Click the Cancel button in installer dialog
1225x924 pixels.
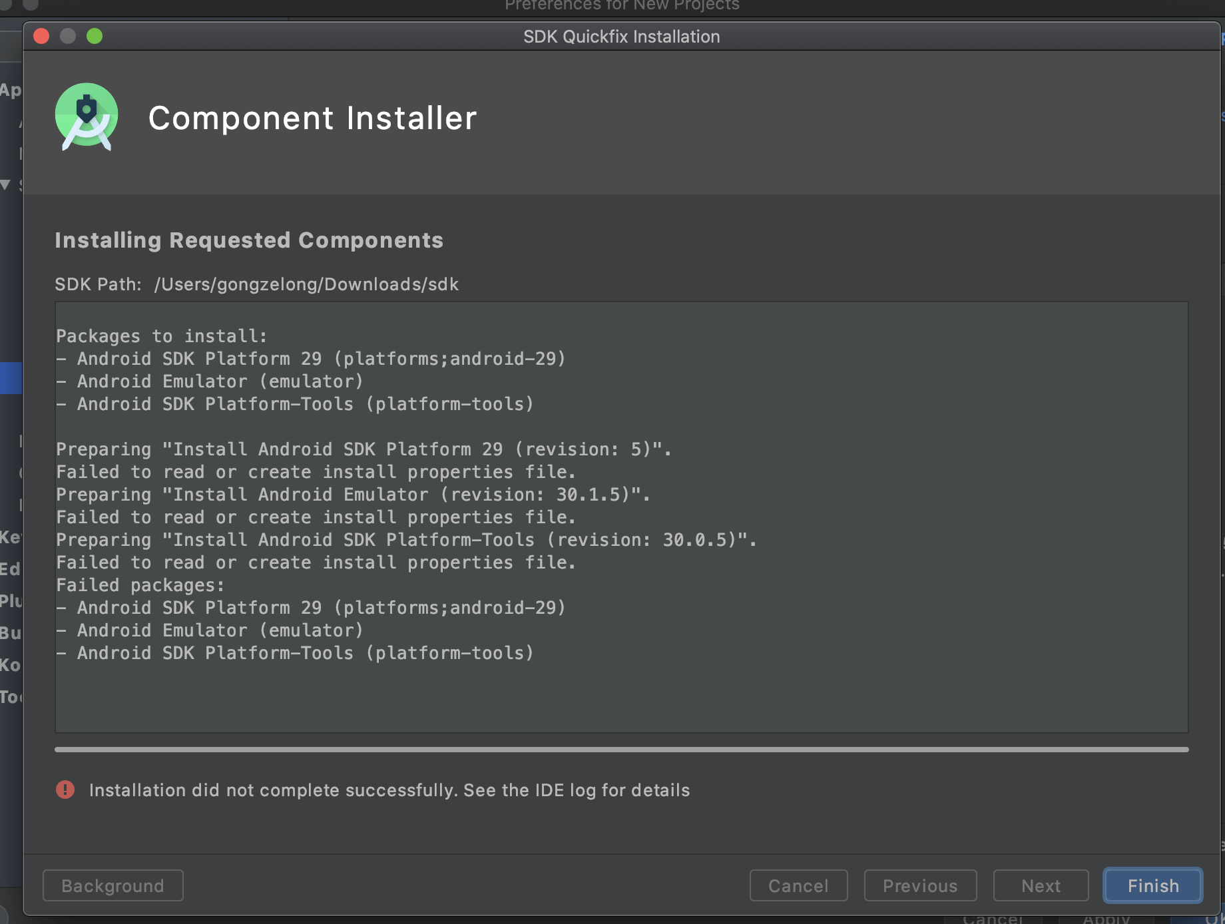pyautogui.click(x=798, y=885)
